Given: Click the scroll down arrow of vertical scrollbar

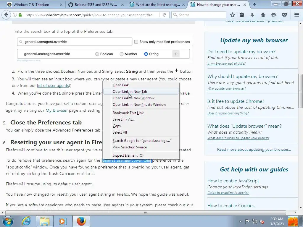Looking at the screenshot, I should (301, 208).
